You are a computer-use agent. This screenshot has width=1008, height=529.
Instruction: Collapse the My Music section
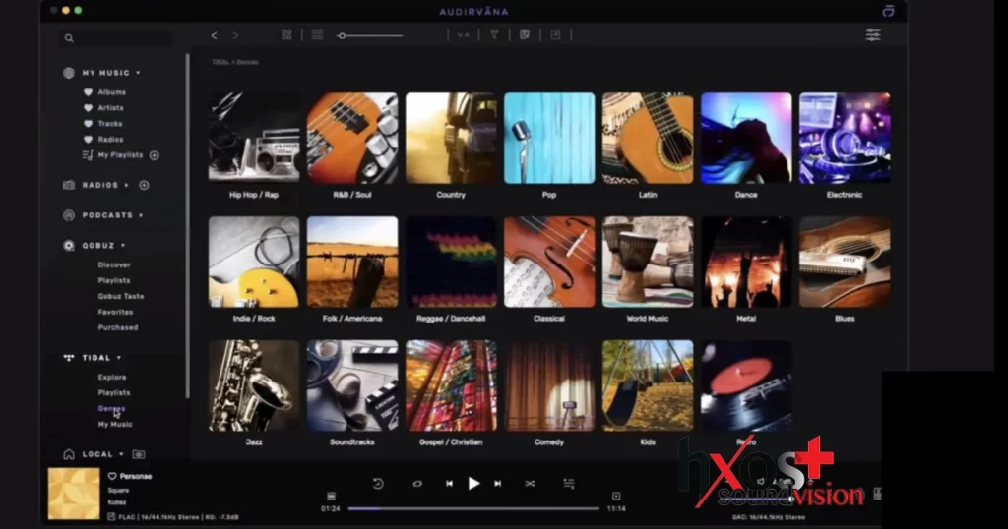pyautogui.click(x=138, y=73)
